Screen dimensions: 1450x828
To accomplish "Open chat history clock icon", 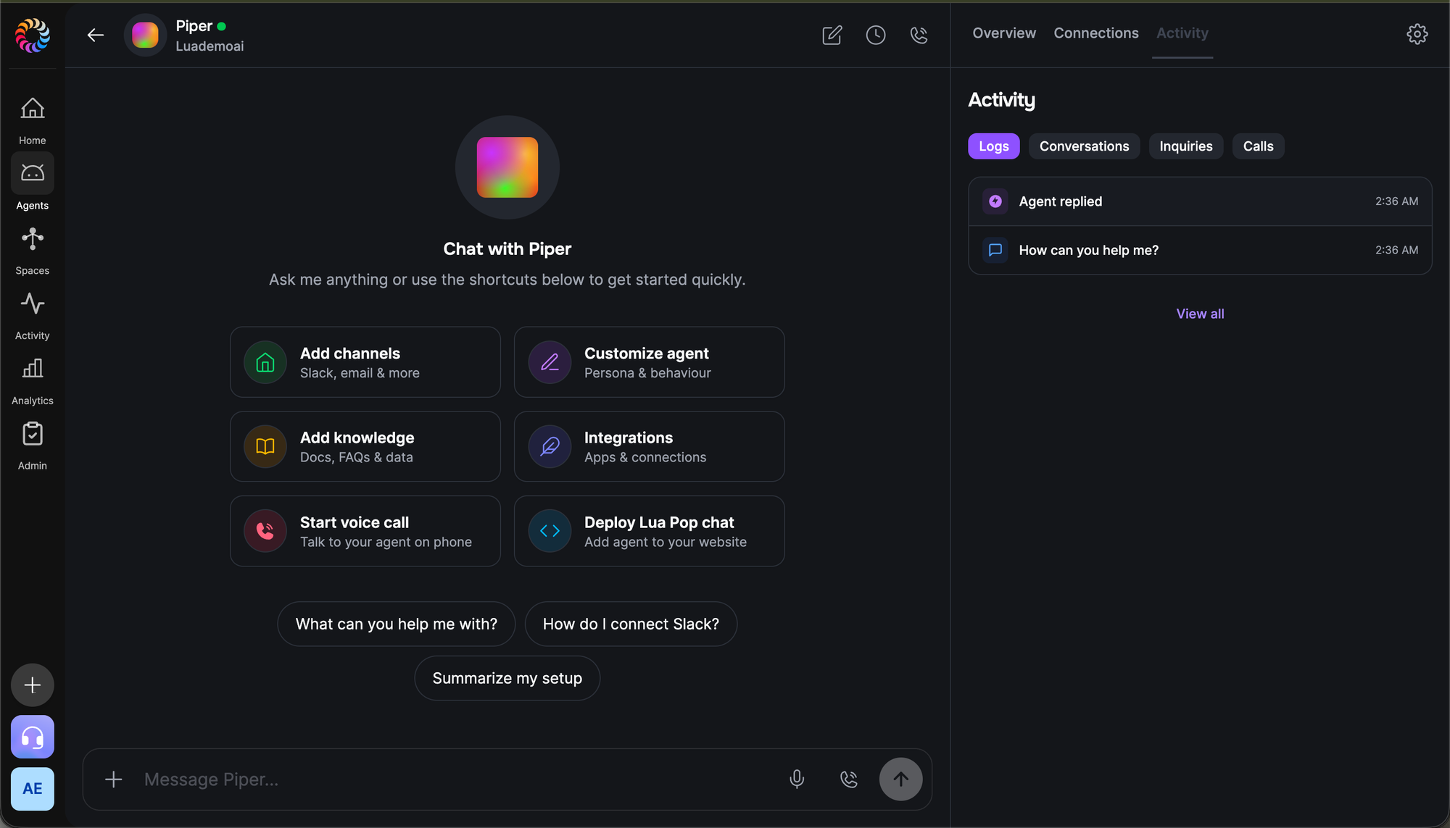I will (876, 35).
